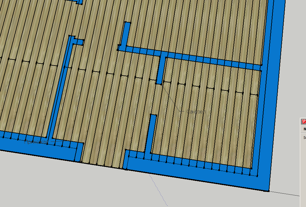Image resolution: width=306 pixels, height=207 pixels.
Task: Click the SketchUp logo on the side panel
Action: click(x=304, y=122)
